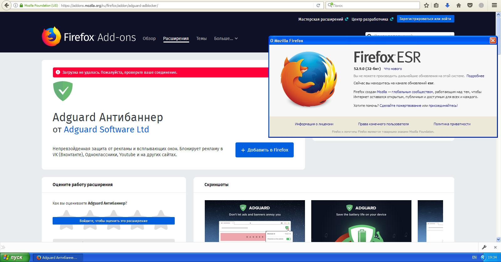Image resolution: width=501 pixels, height=262 pixels.
Task: Click Добавить в Firefox button
Action: pos(265,150)
